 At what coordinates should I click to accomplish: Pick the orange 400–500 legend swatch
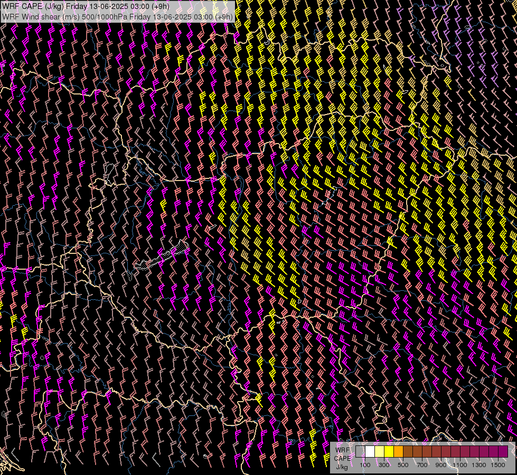click(x=398, y=452)
